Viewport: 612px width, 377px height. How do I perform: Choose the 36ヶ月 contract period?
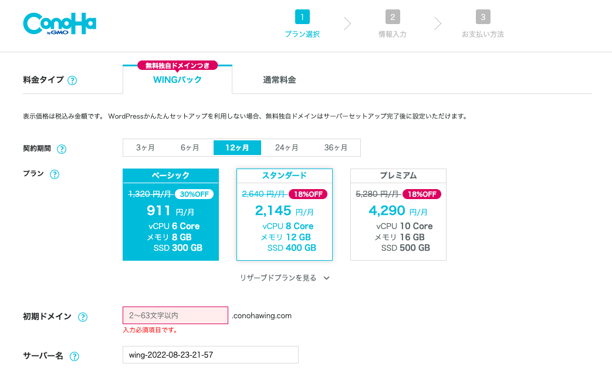(x=336, y=148)
